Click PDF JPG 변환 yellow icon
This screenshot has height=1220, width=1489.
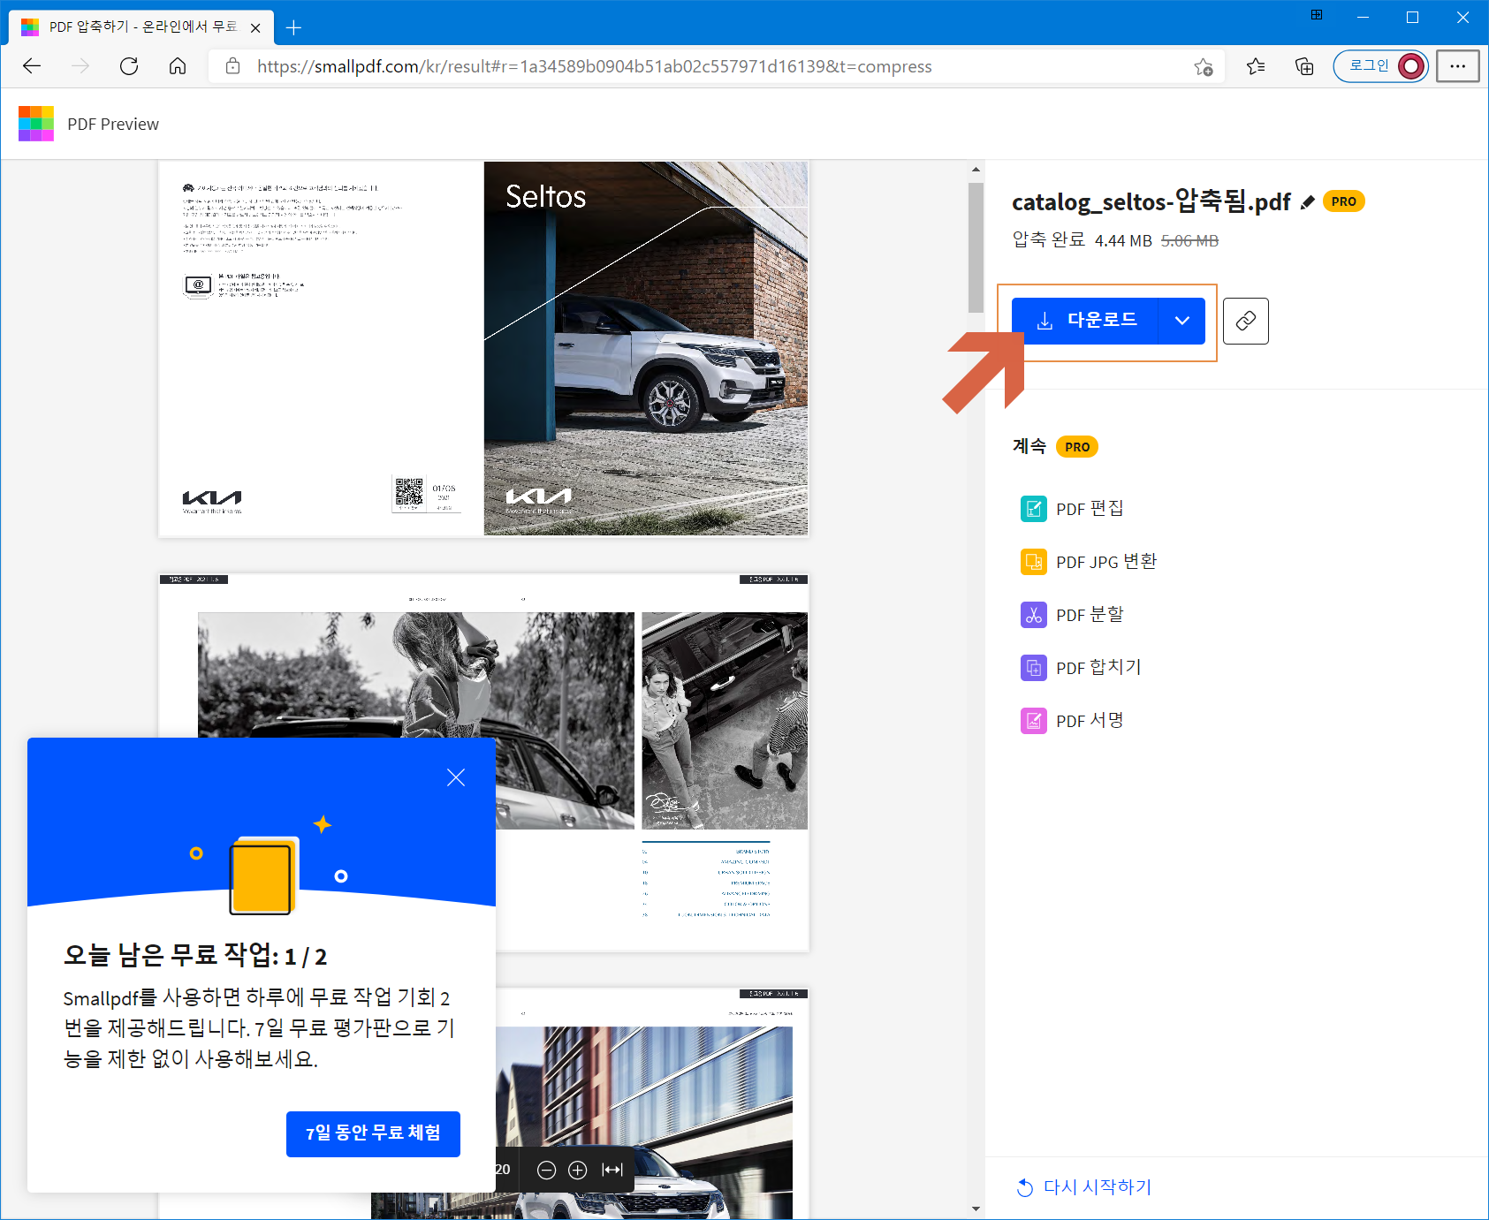1034,562
